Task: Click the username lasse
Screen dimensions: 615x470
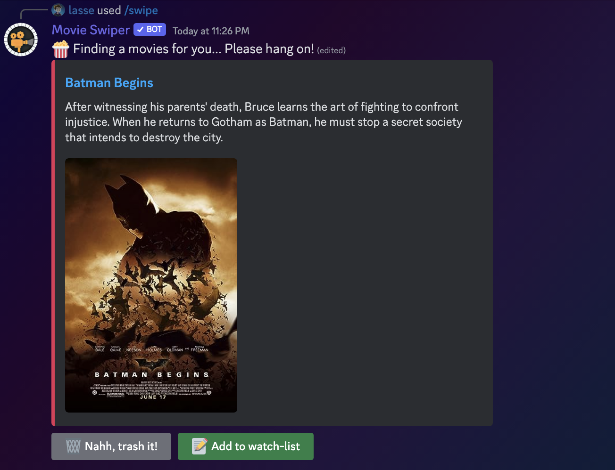Action: [x=81, y=10]
